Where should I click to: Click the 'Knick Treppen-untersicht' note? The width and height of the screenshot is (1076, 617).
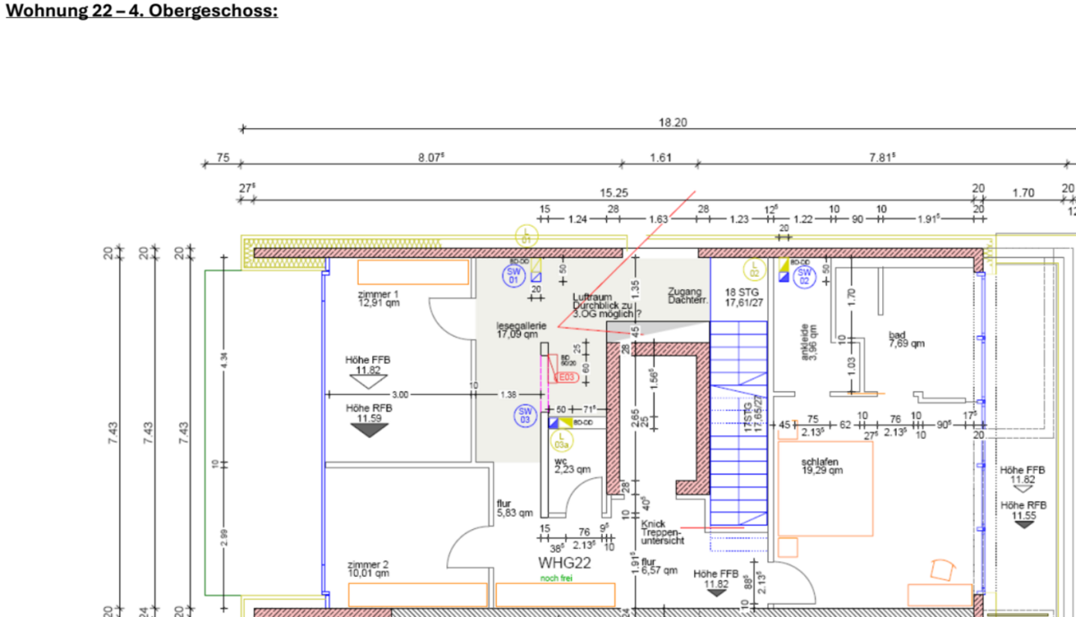point(662,532)
